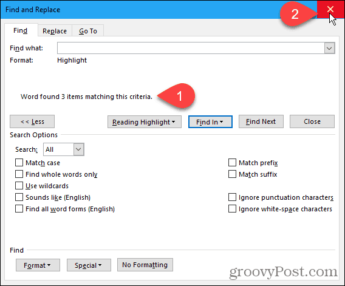Tick Find whole words only
Viewport: 345px width, 286px height.
pyautogui.click(x=19, y=174)
